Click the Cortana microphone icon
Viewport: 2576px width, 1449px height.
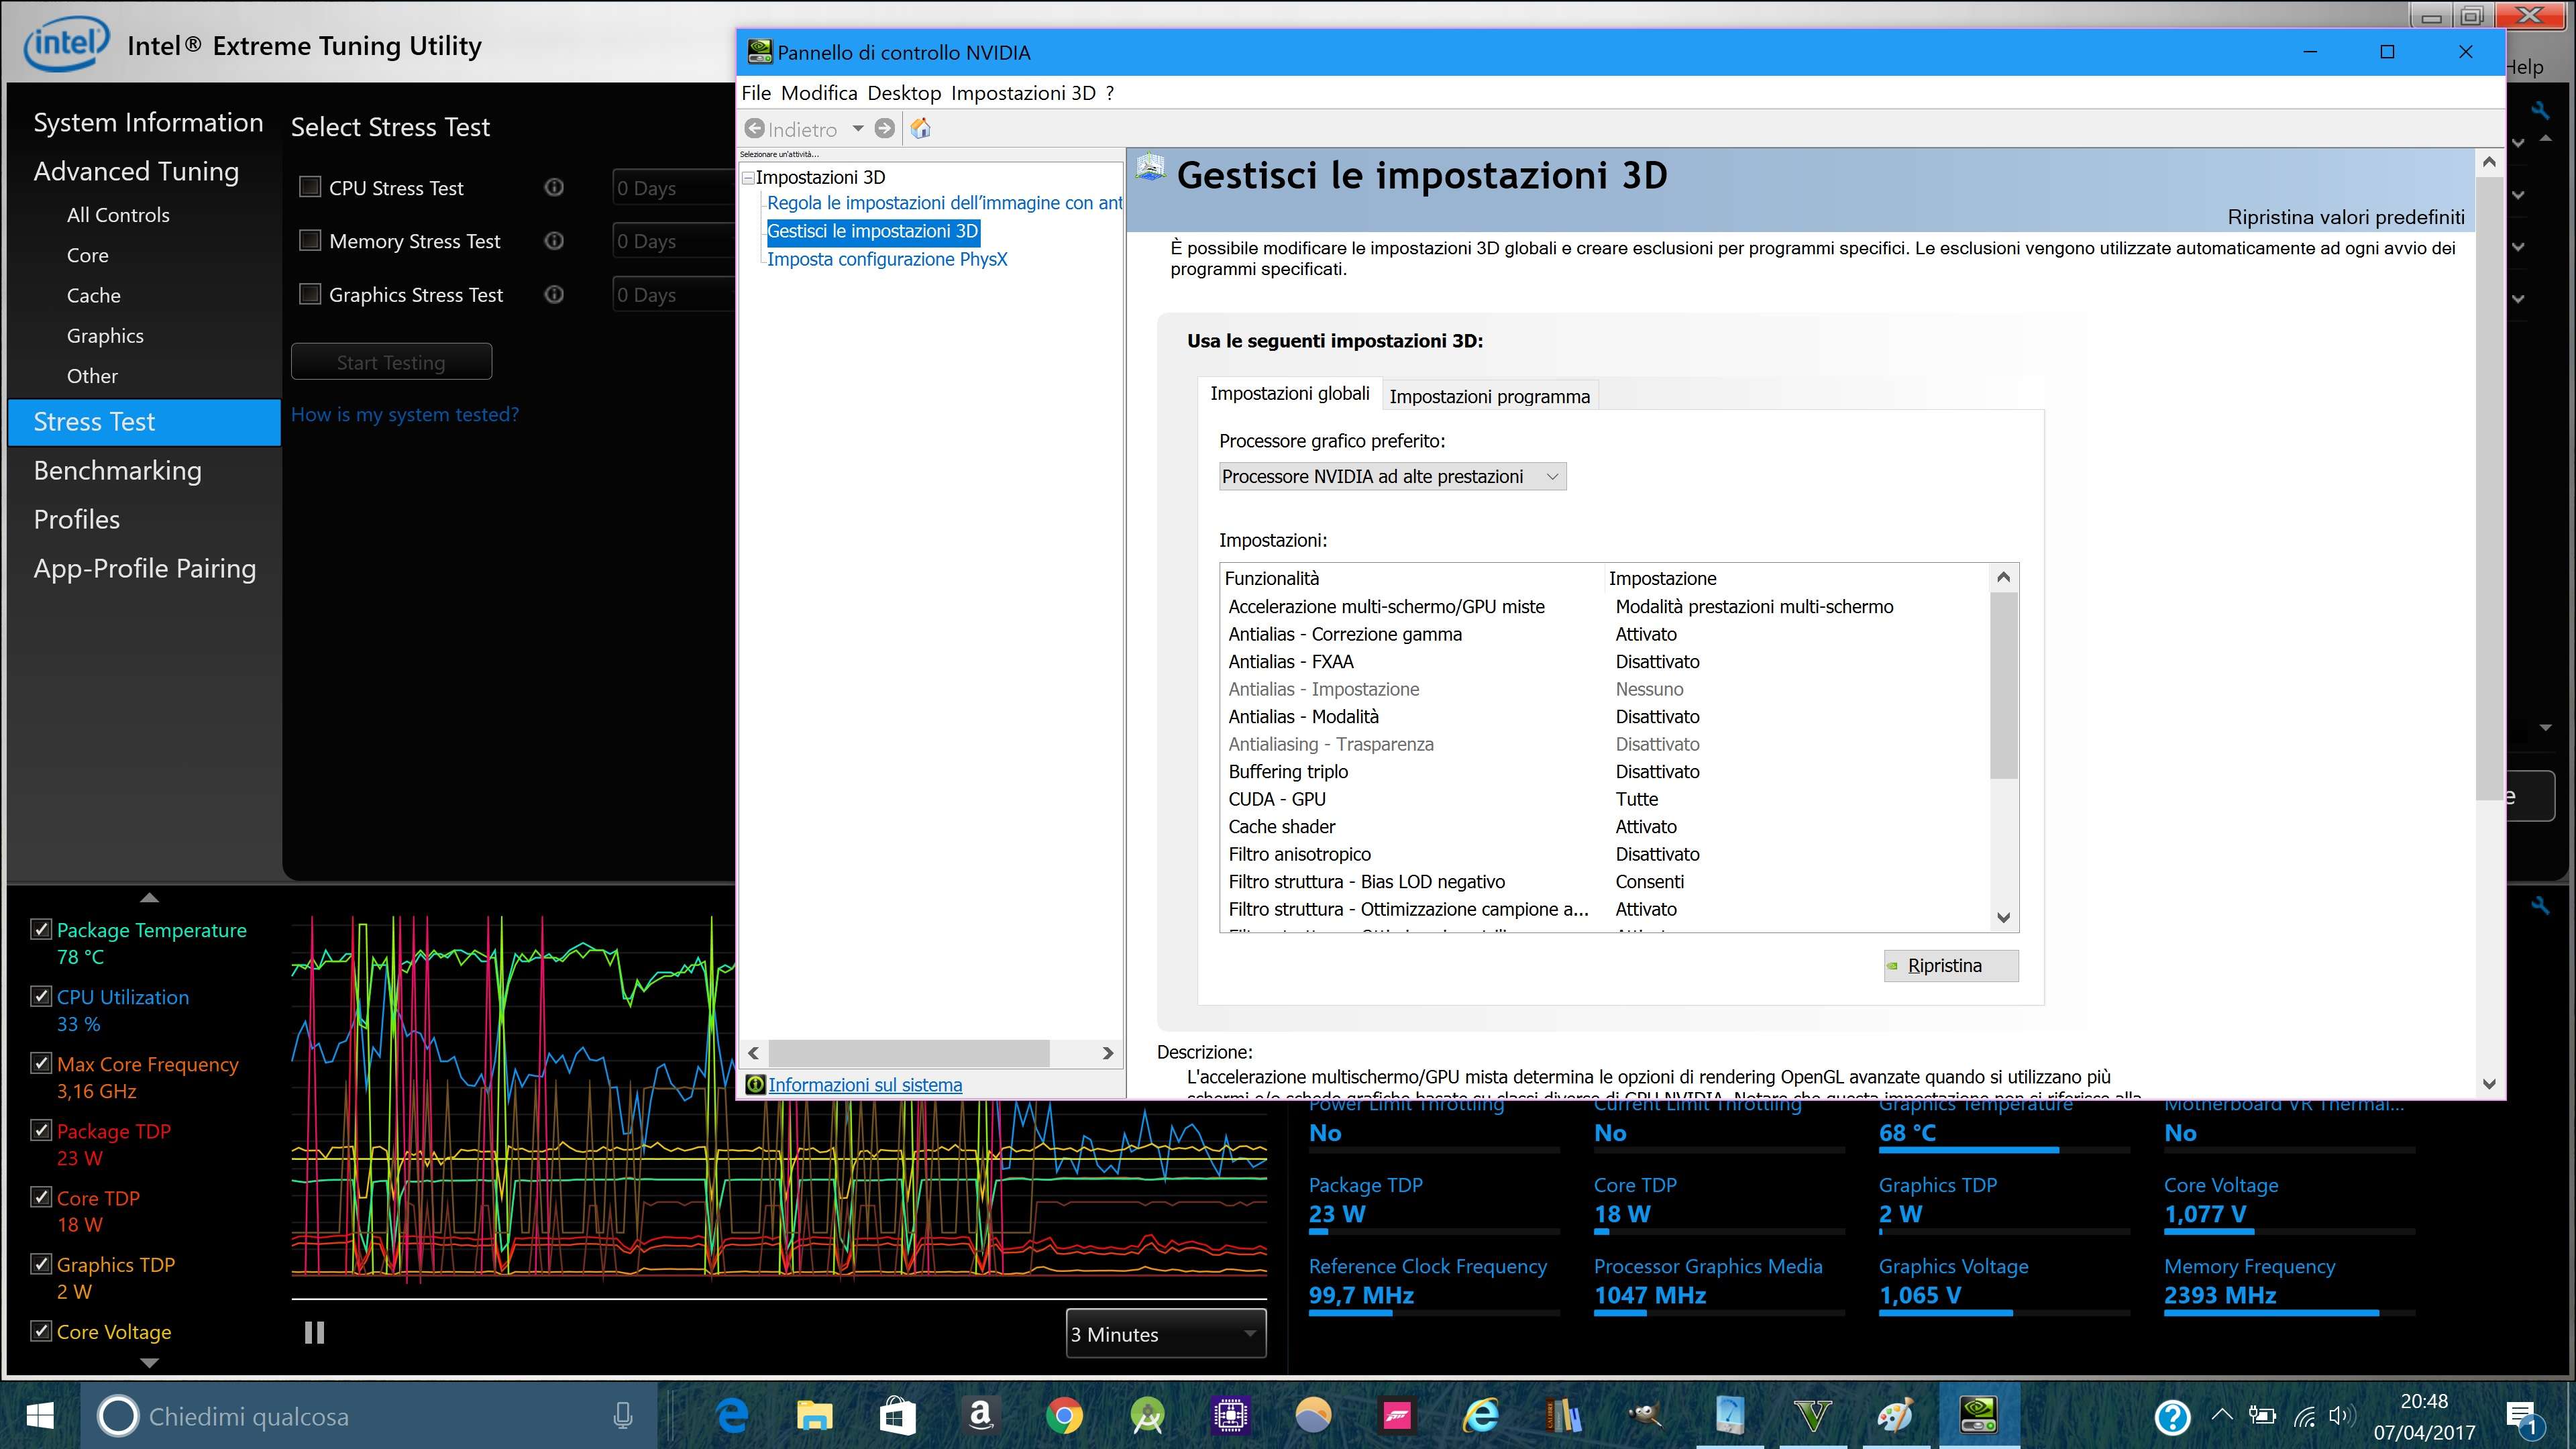pos(622,1416)
